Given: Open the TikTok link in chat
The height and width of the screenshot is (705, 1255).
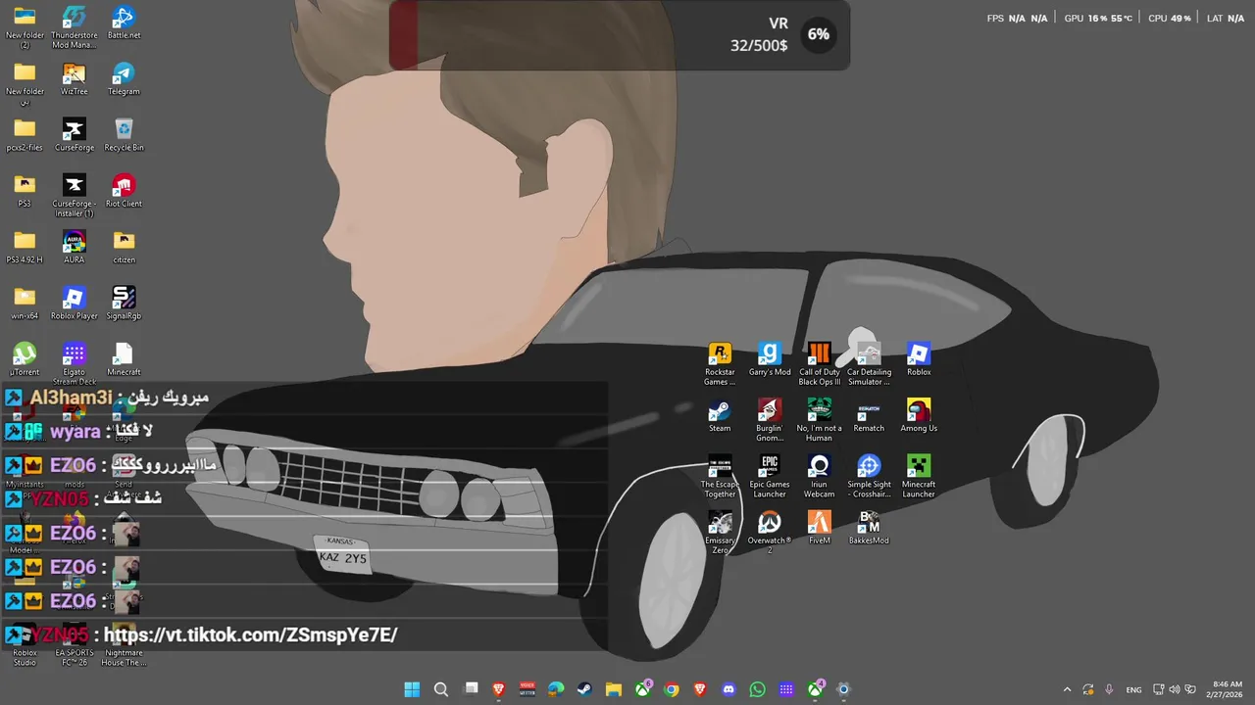Looking at the screenshot, I should [x=251, y=634].
